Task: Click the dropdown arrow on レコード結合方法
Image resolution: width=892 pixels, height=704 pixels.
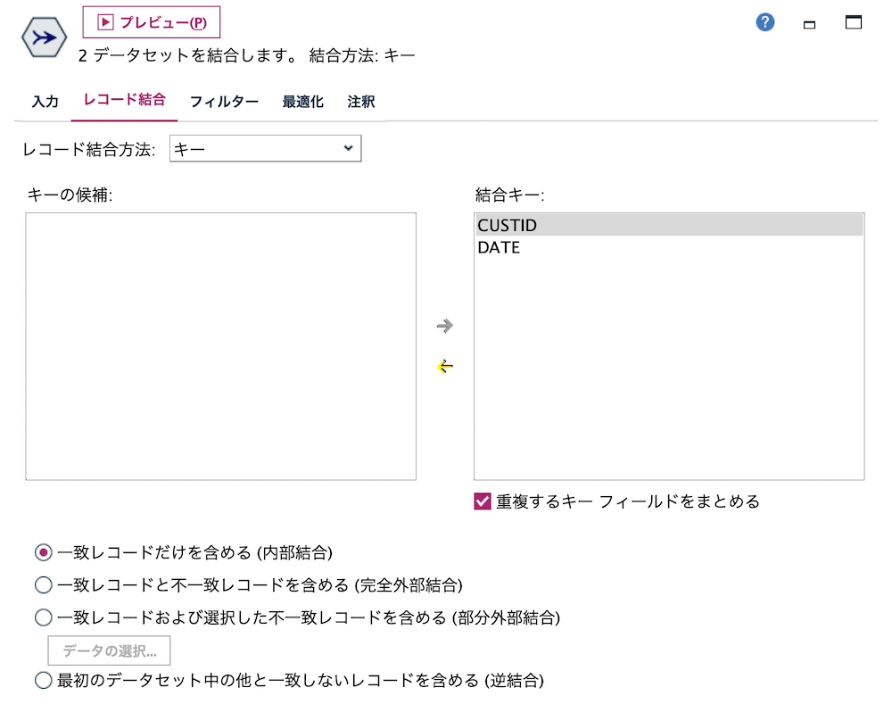Action: tap(349, 148)
